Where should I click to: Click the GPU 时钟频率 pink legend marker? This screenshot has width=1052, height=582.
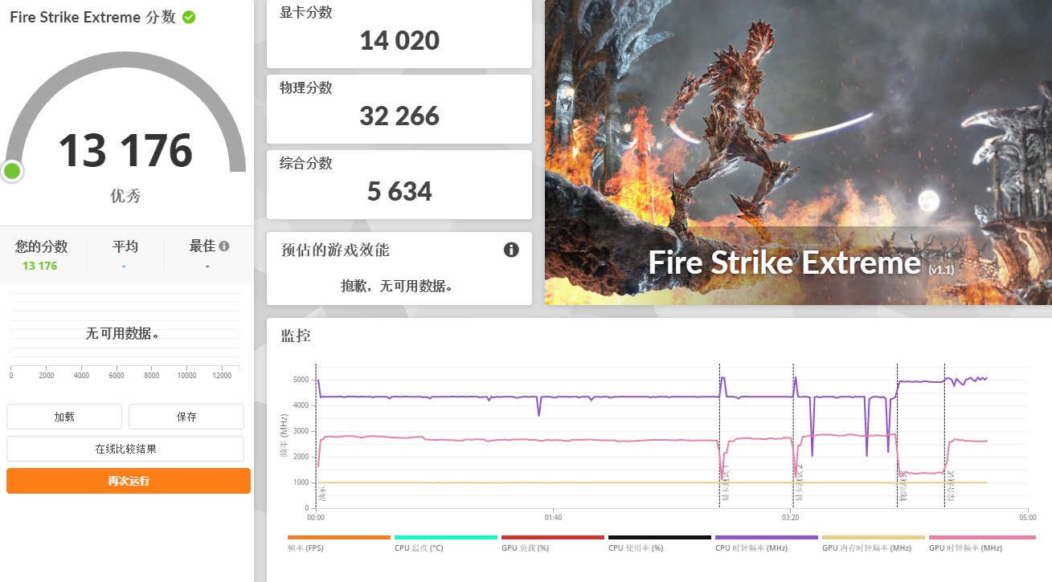coord(981,538)
